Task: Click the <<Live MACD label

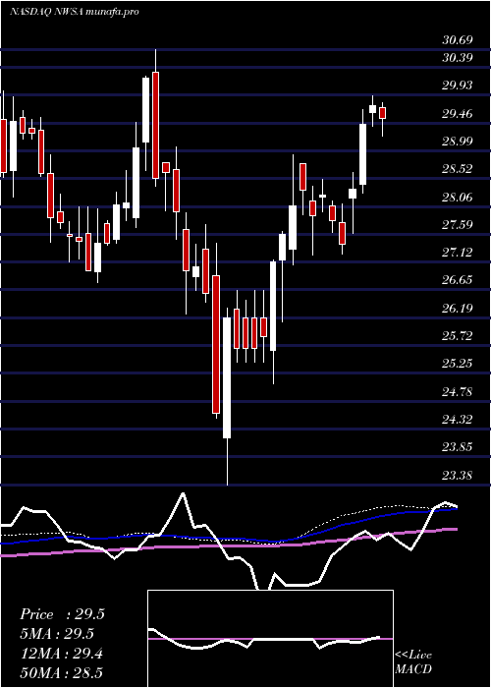Action: pyautogui.click(x=413, y=661)
